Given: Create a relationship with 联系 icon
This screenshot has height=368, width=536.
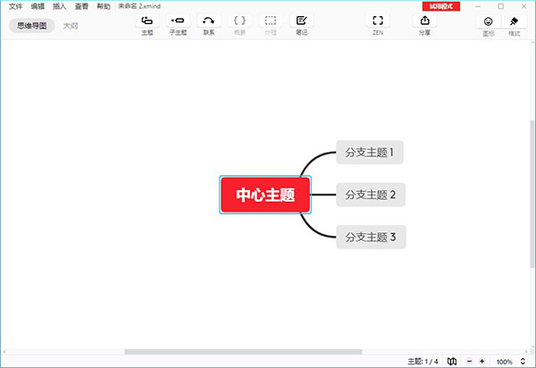Looking at the screenshot, I should click(208, 21).
